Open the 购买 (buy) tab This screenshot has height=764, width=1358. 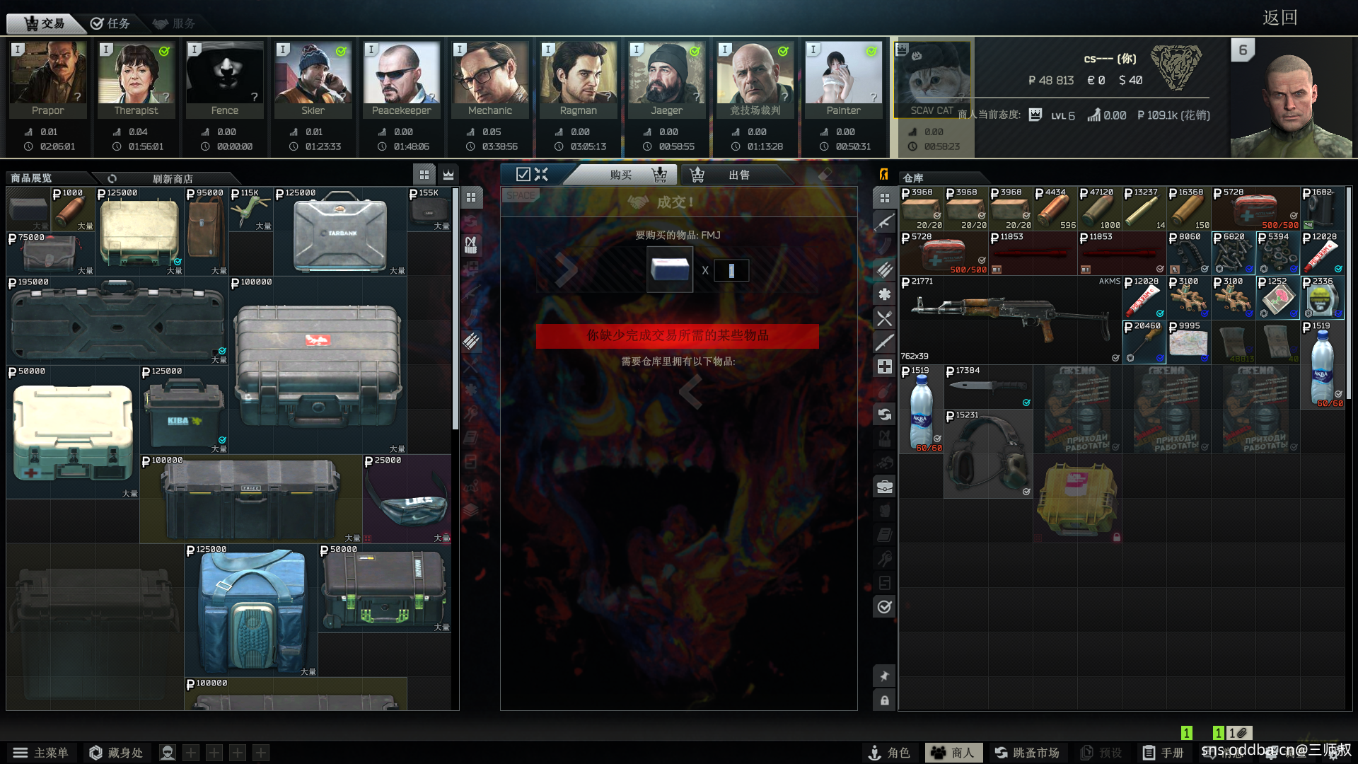click(x=622, y=175)
